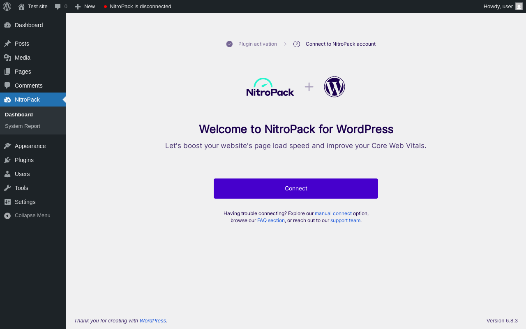Click the Pages icon in sidebar
This screenshot has width=526, height=329.
coord(7,72)
